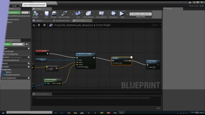Select Sphere under Components in My Blueprint
The width and height of the screenshot is (205, 115).
point(8,72)
